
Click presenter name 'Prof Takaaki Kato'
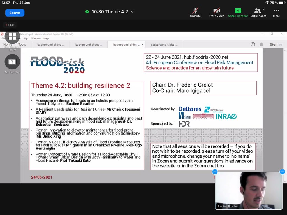[x=75, y=160]
